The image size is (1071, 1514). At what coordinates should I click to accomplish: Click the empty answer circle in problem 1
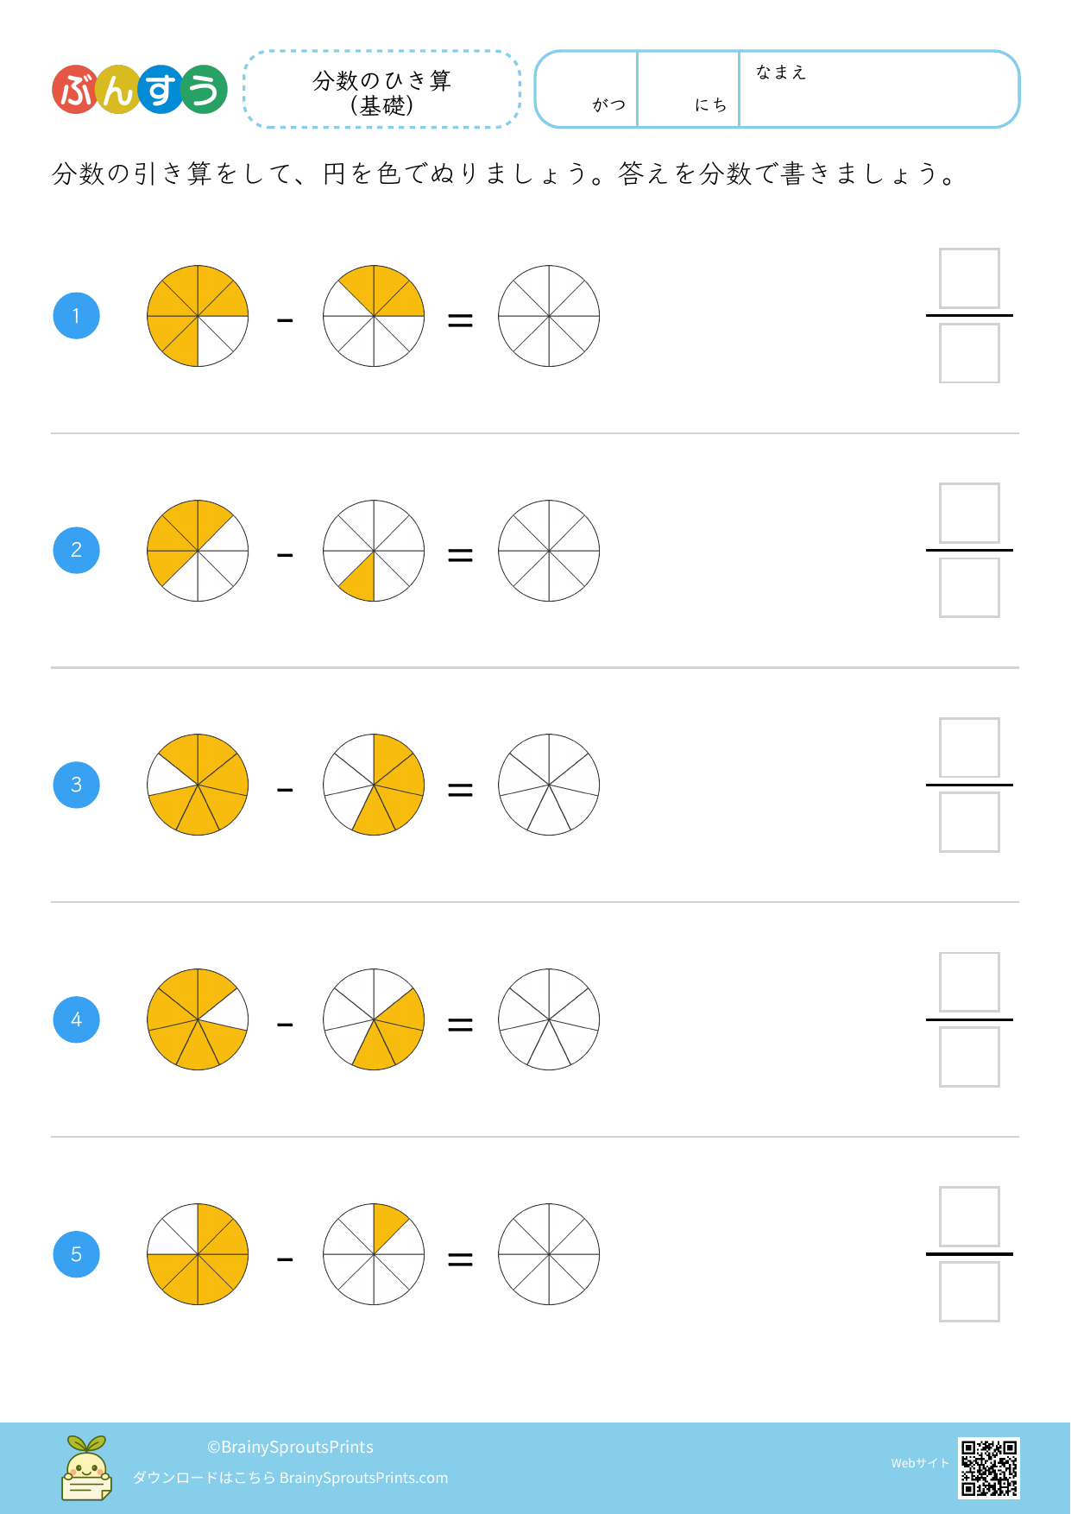click(549, 316)
